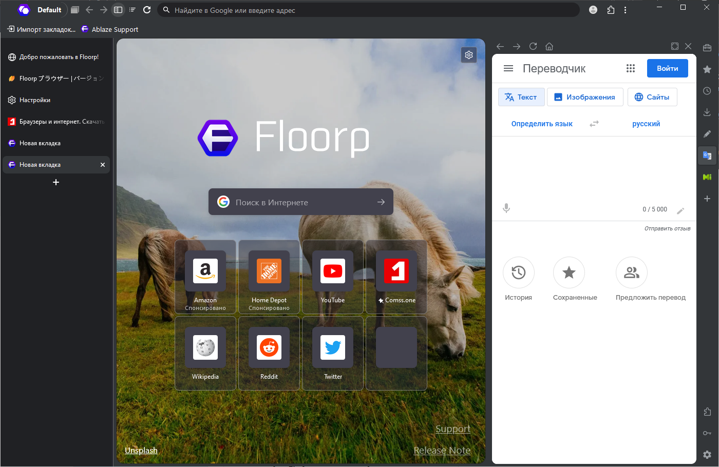Reload the current page from toolbar
719x467 pixels.
coord(147,10)
